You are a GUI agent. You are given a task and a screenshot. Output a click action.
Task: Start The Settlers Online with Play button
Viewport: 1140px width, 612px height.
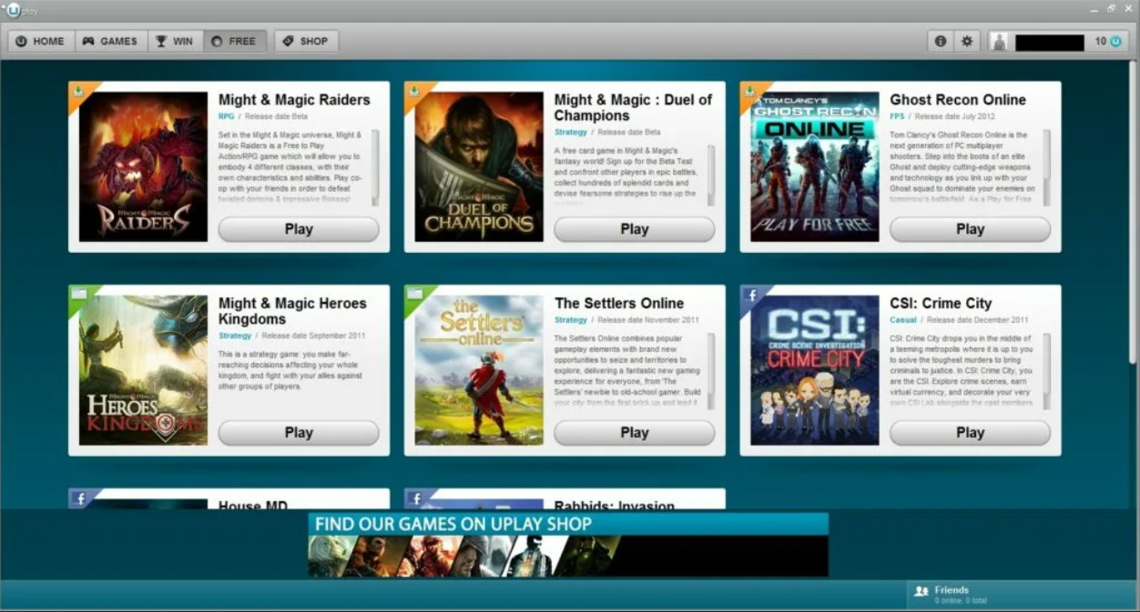(x=634, y=433)
